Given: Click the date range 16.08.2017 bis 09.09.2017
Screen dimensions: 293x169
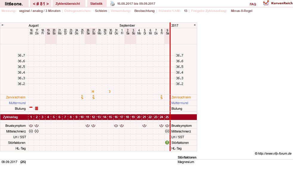Looking at the screenshot, I should 136,4.
